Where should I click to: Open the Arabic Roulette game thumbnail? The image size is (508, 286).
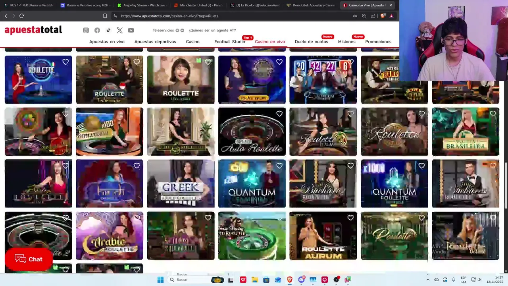[110, 236]
